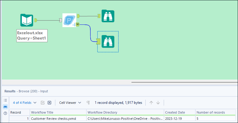
Task: Click the macro tool input anchor
Action: click(60, 20)
